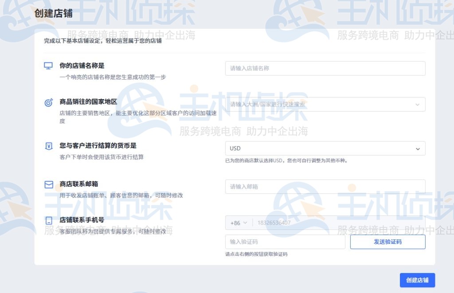Select USD text inside the currency selector

pyautogui.click(x=235, y=148)
